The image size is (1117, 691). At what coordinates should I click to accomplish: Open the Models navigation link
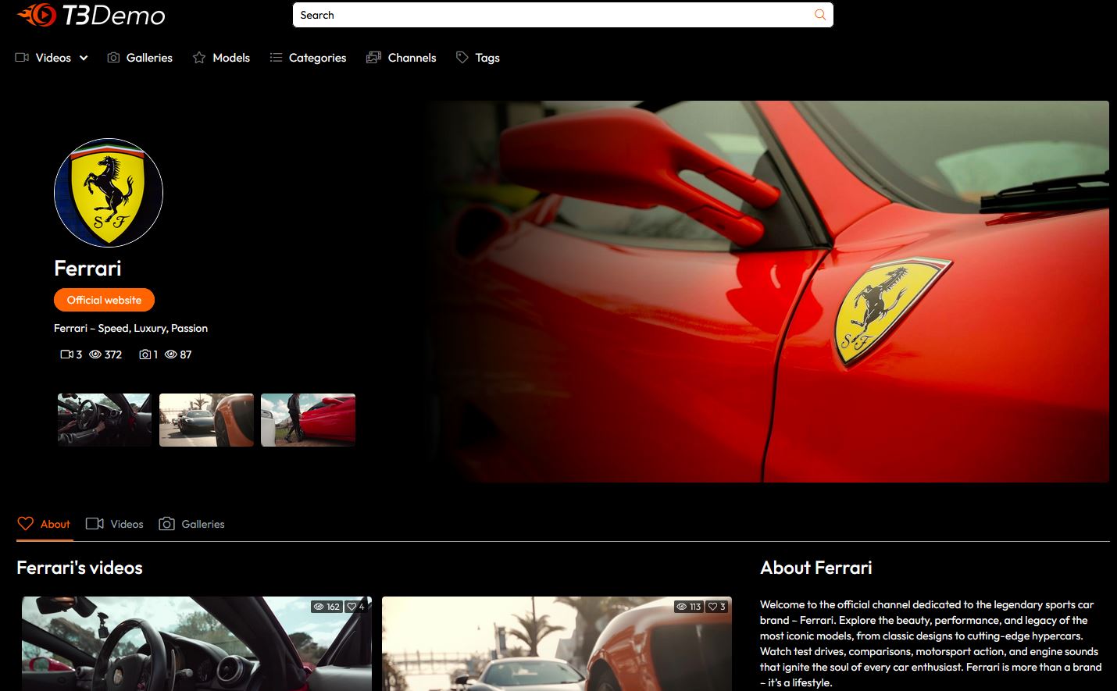point(231,58)
